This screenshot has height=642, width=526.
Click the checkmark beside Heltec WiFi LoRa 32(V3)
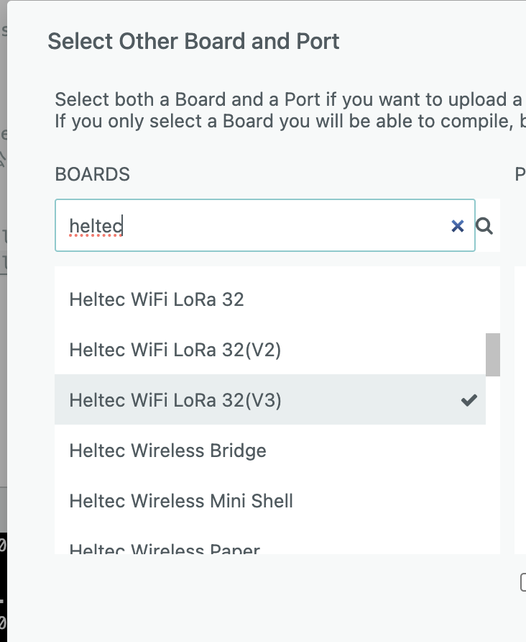[469, 400]
